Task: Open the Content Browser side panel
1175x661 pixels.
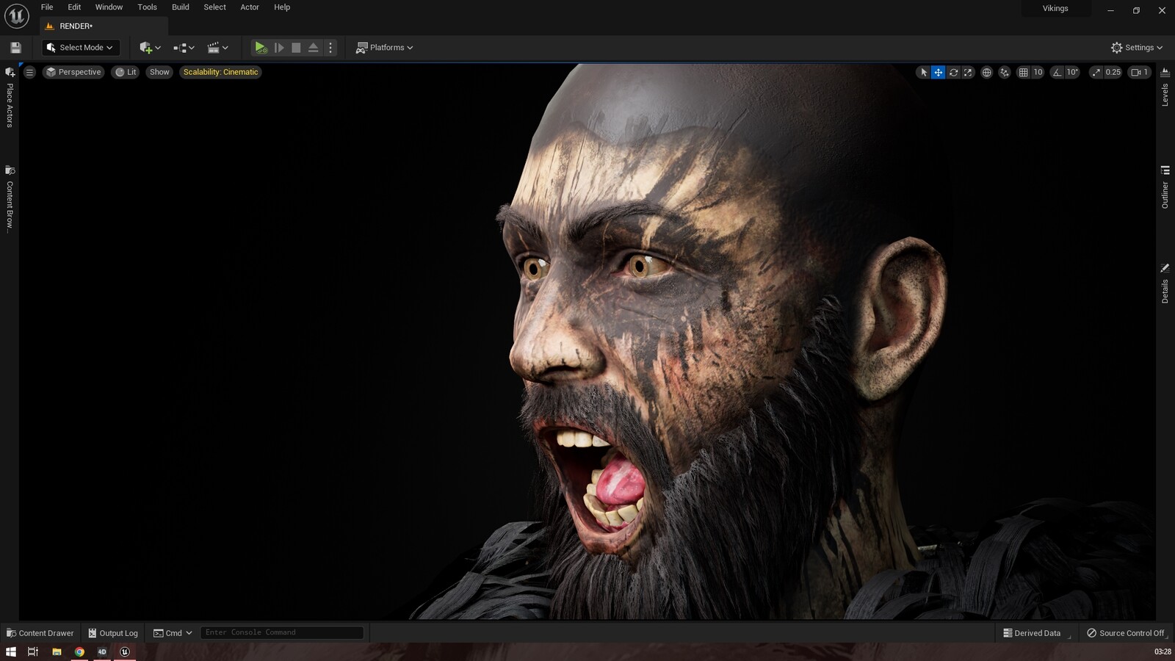Action: pyautogui.click(x=10, y=199)
